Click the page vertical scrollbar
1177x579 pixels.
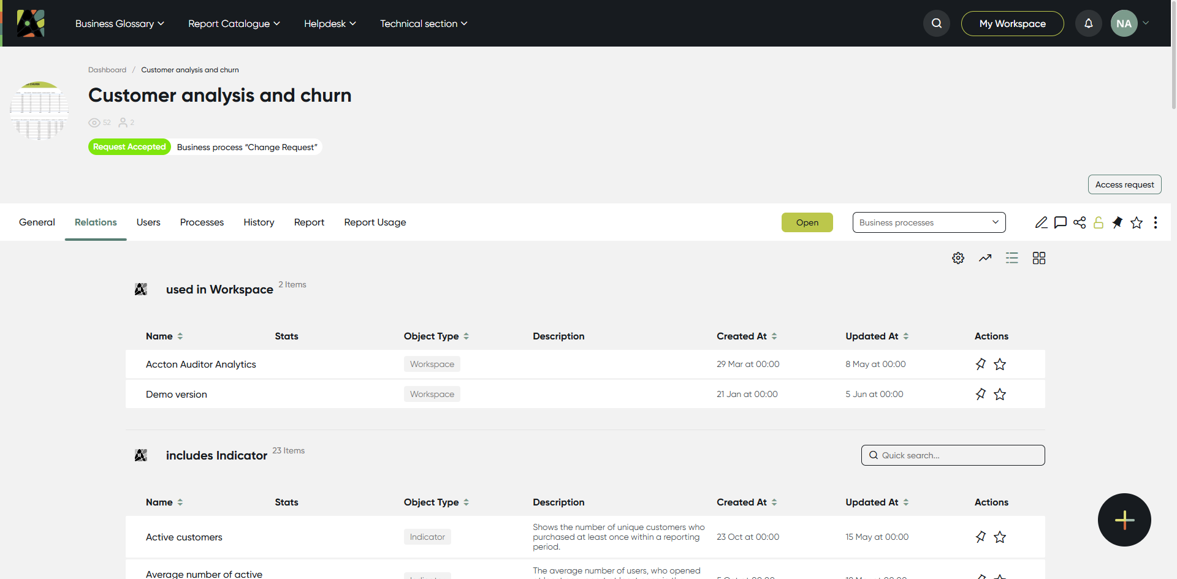coord(1173,55)
